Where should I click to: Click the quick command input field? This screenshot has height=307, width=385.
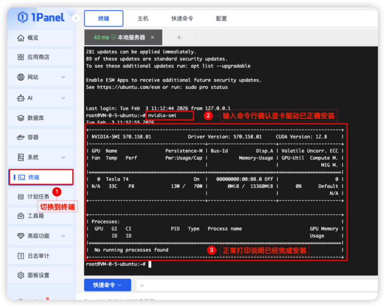pos(257,285)
